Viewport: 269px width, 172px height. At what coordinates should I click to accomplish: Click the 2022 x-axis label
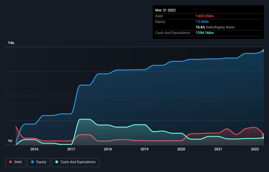click(255, 149)
